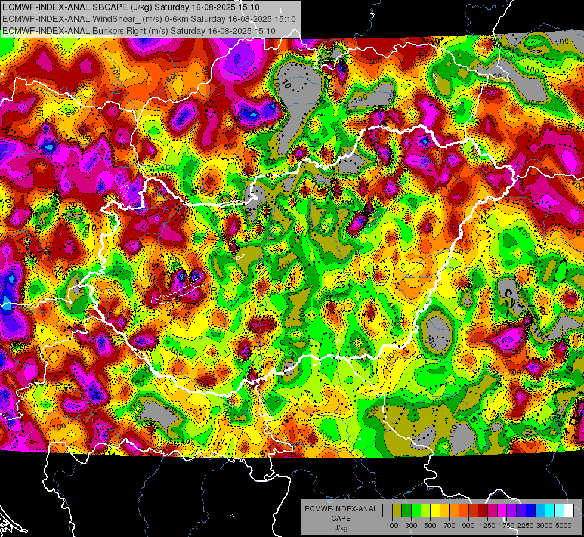The image size is (584, 537).
Task: Click the SBCAPE (J/kg) title line
Action: [131, 7]
